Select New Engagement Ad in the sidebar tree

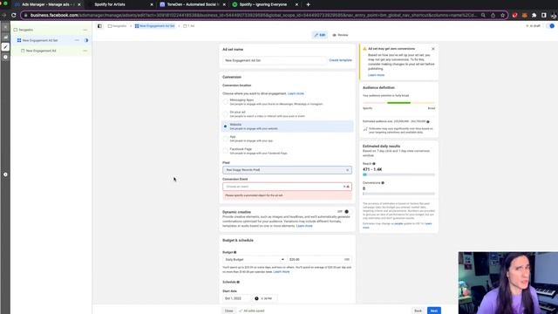click(41, 51)
